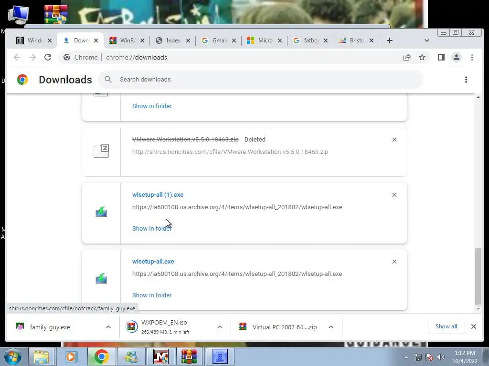Bookmark this page with the star
Viewport: 489px width, 366px height.
click(x=422, y=57)
